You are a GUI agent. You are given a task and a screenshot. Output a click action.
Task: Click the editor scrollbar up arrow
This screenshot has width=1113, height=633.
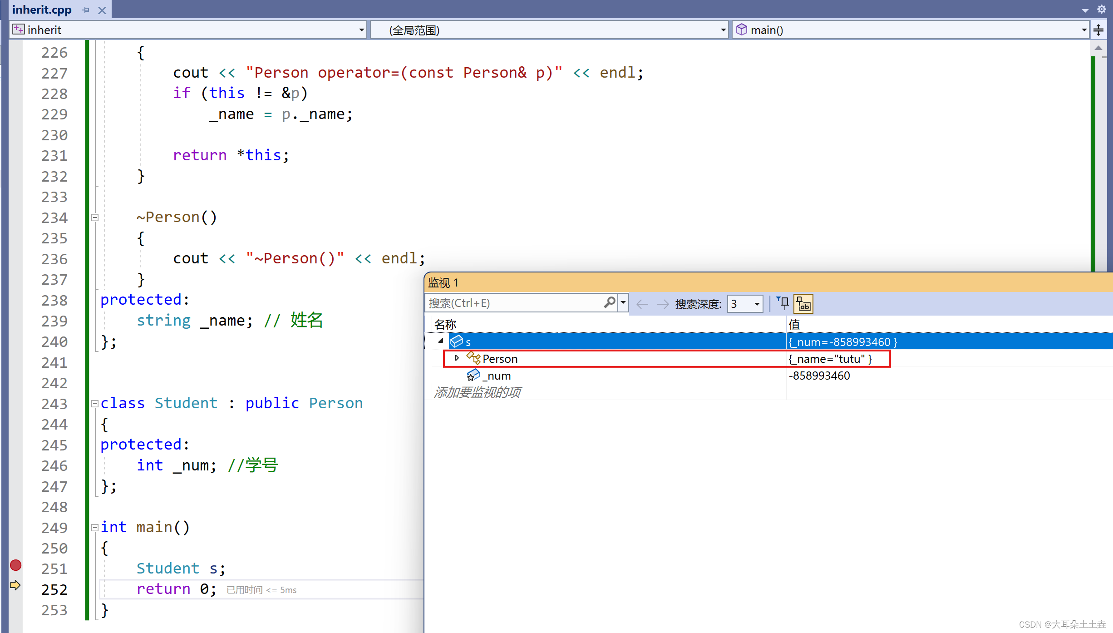point(1098,48)
